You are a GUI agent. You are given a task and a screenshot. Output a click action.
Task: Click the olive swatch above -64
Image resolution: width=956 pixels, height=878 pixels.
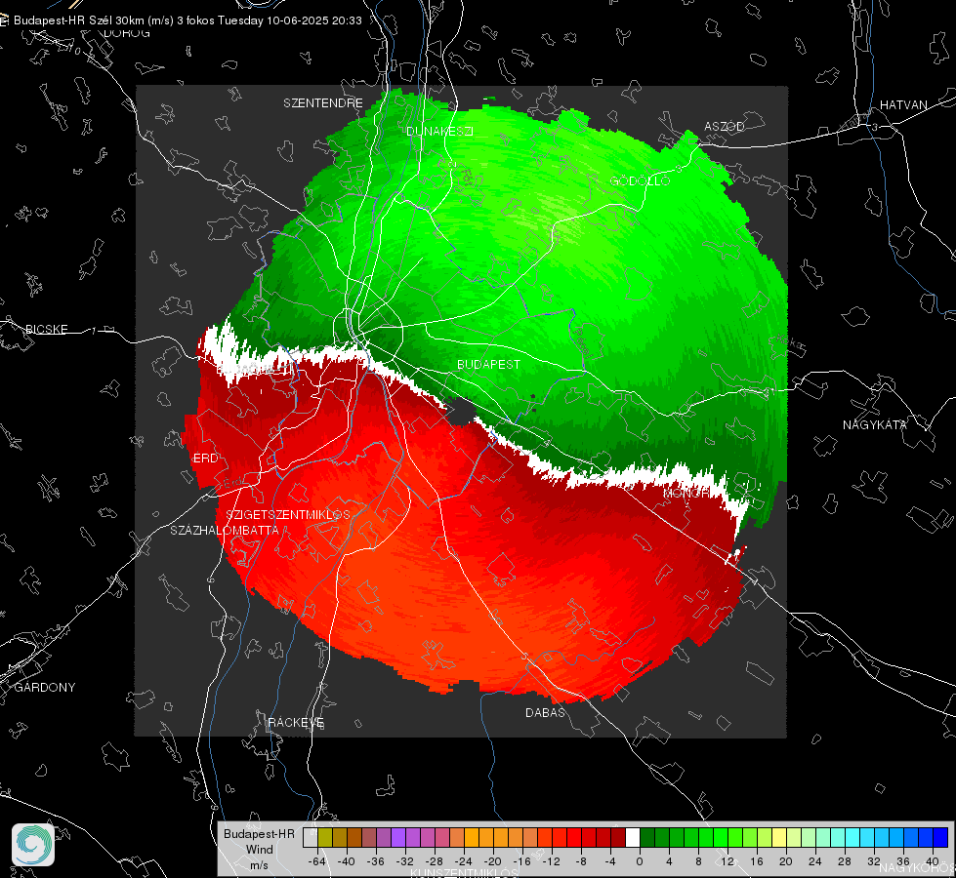point(325,837)
